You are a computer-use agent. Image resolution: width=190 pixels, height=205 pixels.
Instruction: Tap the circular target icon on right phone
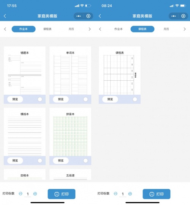[x=183, y=16]
